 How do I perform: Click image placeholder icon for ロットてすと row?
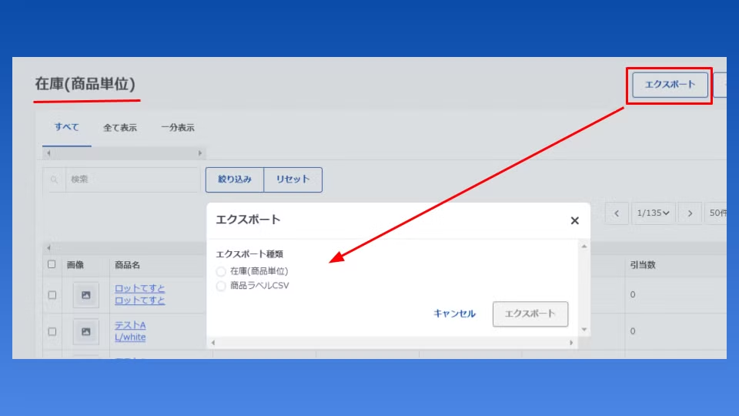85,295
